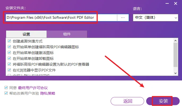Screen dimensions: 182x106
Task: Click the settings list scroll up arrow
Action: point(176,41)
